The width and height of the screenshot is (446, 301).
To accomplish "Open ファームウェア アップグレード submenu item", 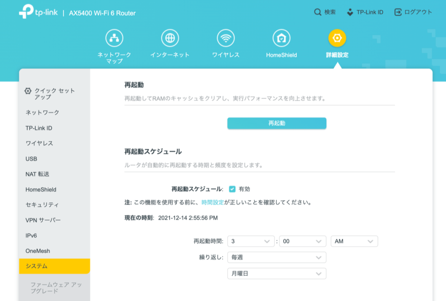I will [56, 287].
